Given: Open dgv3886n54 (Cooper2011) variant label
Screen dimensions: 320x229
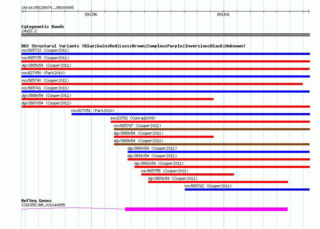Looking at the screenshot, I should (46, 95).
